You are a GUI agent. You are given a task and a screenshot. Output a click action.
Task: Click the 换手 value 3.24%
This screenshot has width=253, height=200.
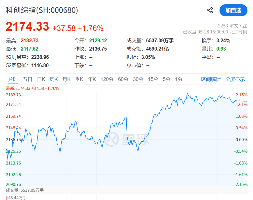pos(223,41)
